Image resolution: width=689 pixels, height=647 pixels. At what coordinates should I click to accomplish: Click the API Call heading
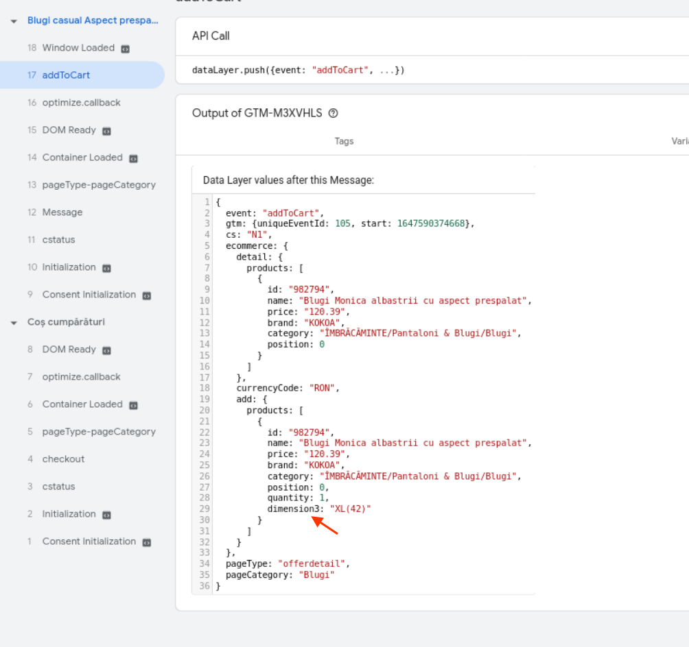click(211, 36)
